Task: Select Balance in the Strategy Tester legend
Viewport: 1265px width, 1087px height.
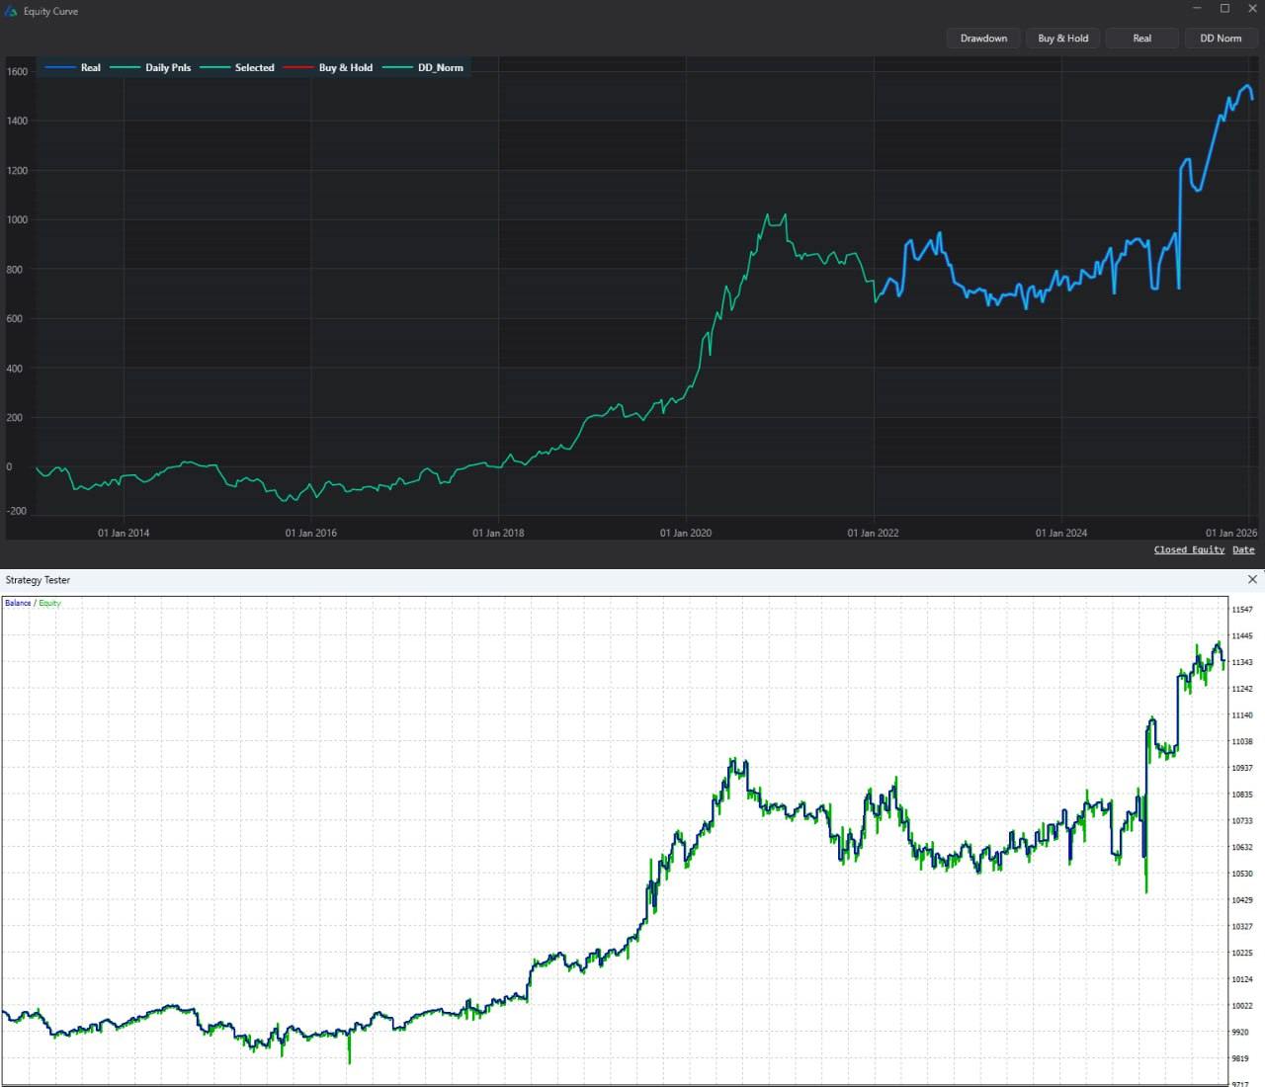Action: (17, 603)
